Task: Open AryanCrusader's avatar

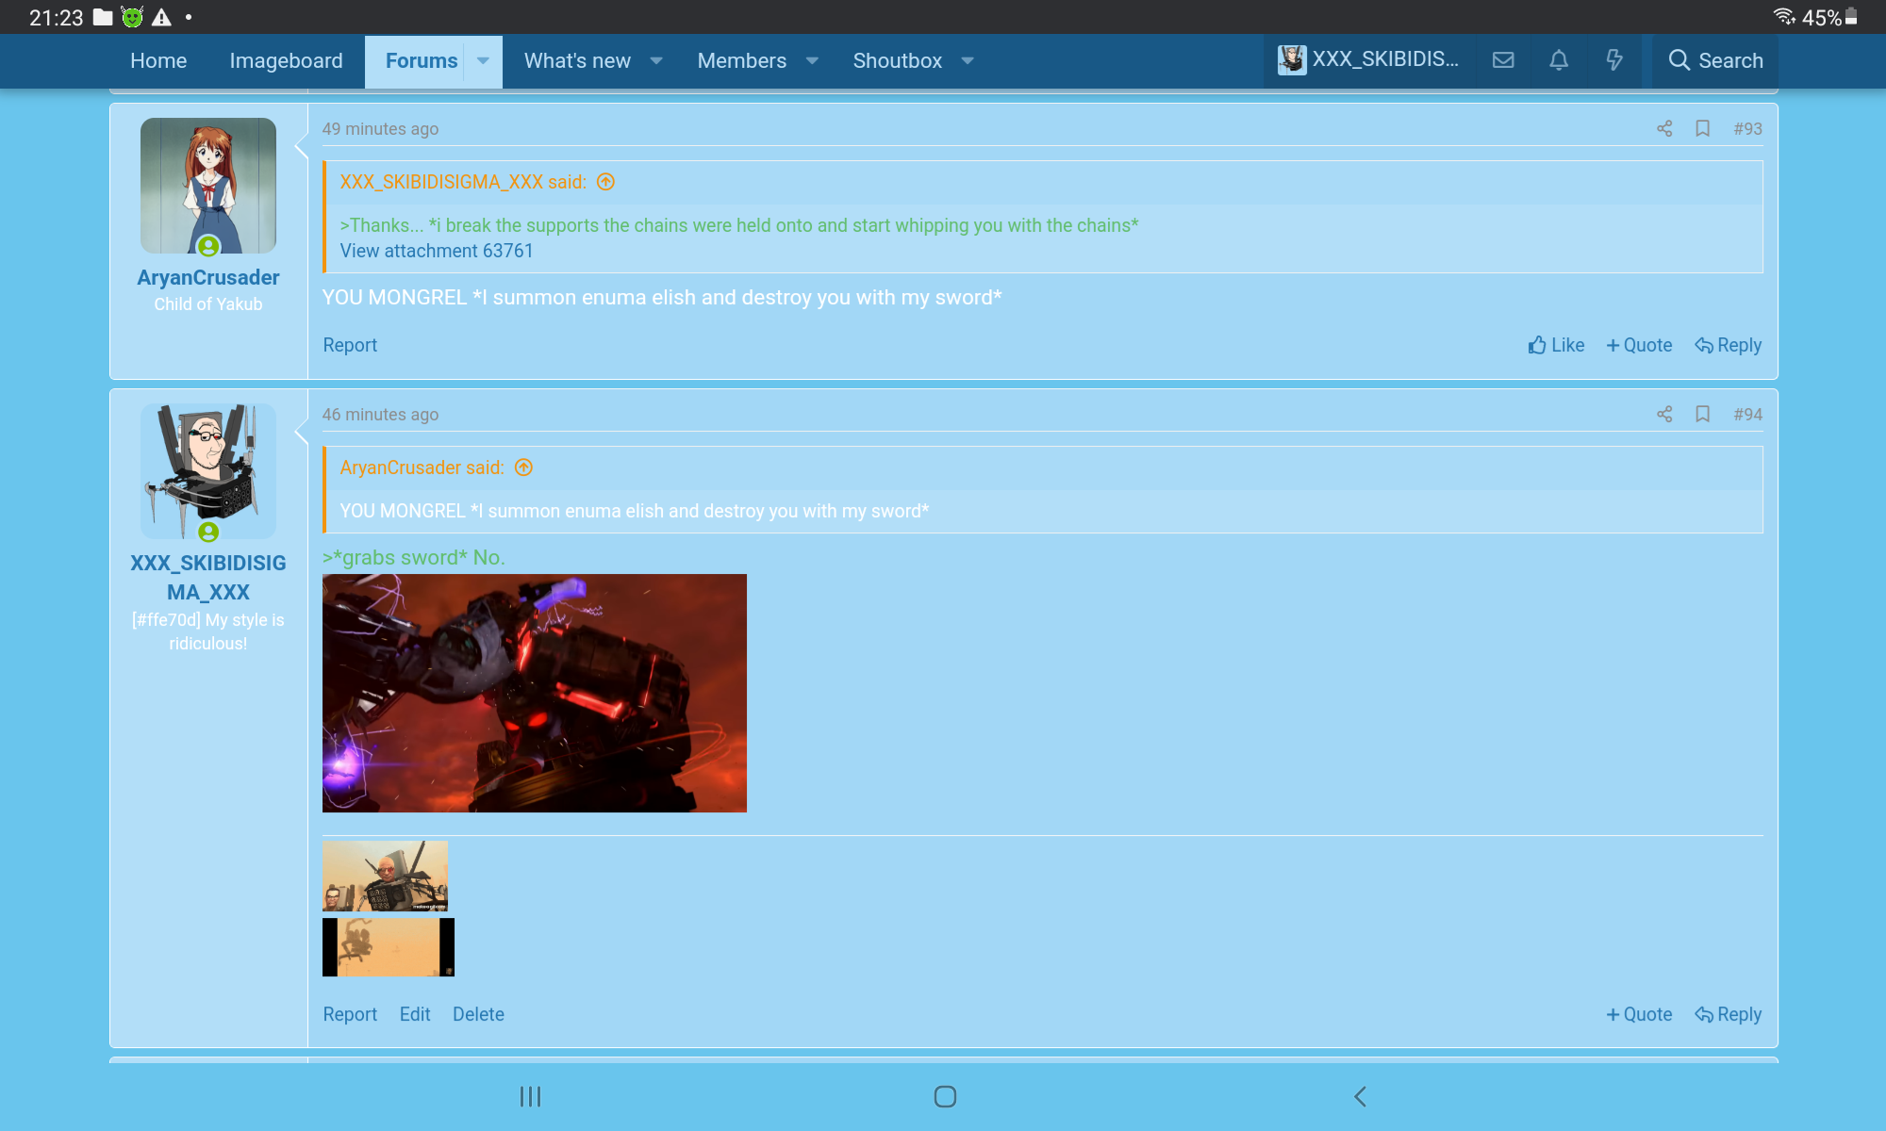Action: click(x=208, y=186)
